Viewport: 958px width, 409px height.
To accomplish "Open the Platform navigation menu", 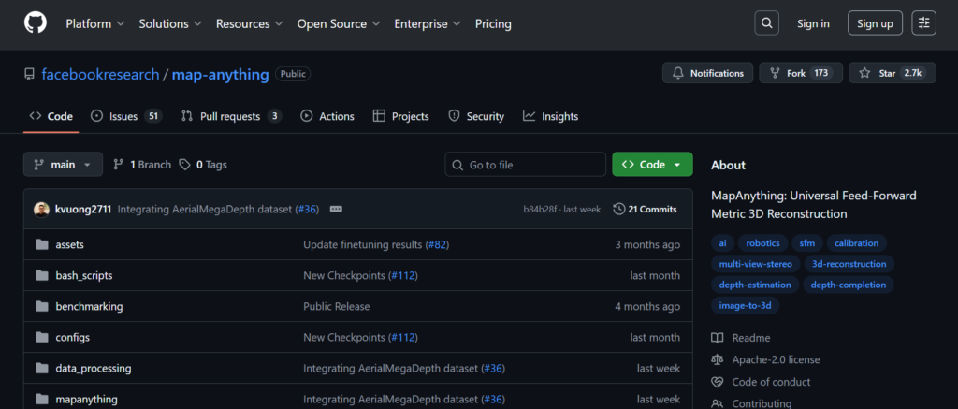I will point(94,23).
